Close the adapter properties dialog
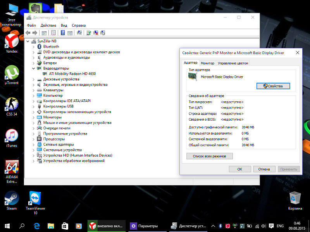 pos(298,53)
